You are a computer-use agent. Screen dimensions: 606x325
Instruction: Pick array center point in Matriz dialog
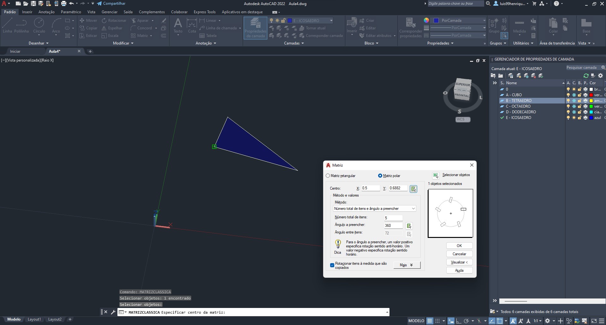tap(413, 189)
